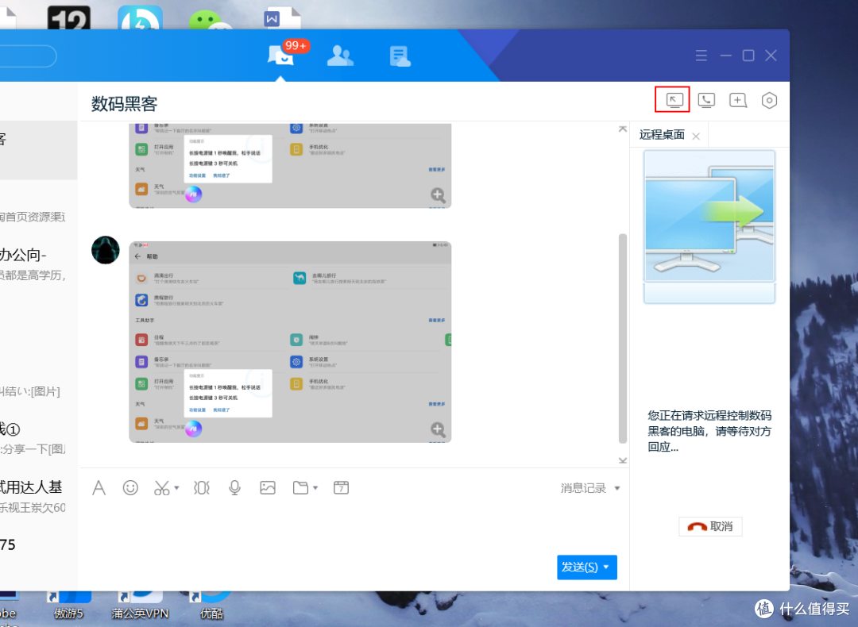Switch to the 远程桌面 tab
Screen dimensions: 858x627
click(662, 135)
